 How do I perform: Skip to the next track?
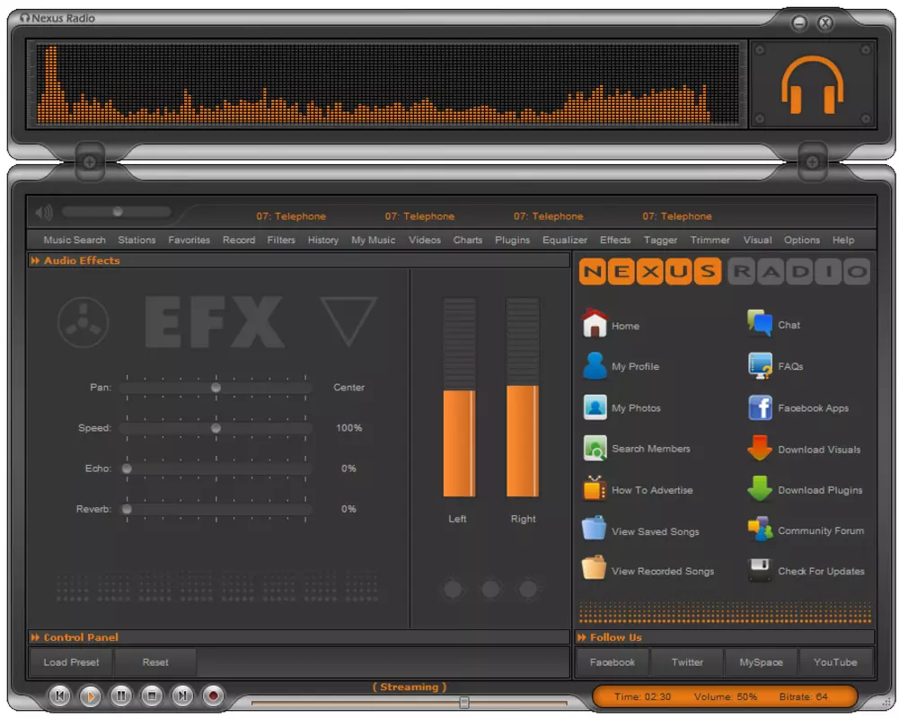tap(182, 696)
